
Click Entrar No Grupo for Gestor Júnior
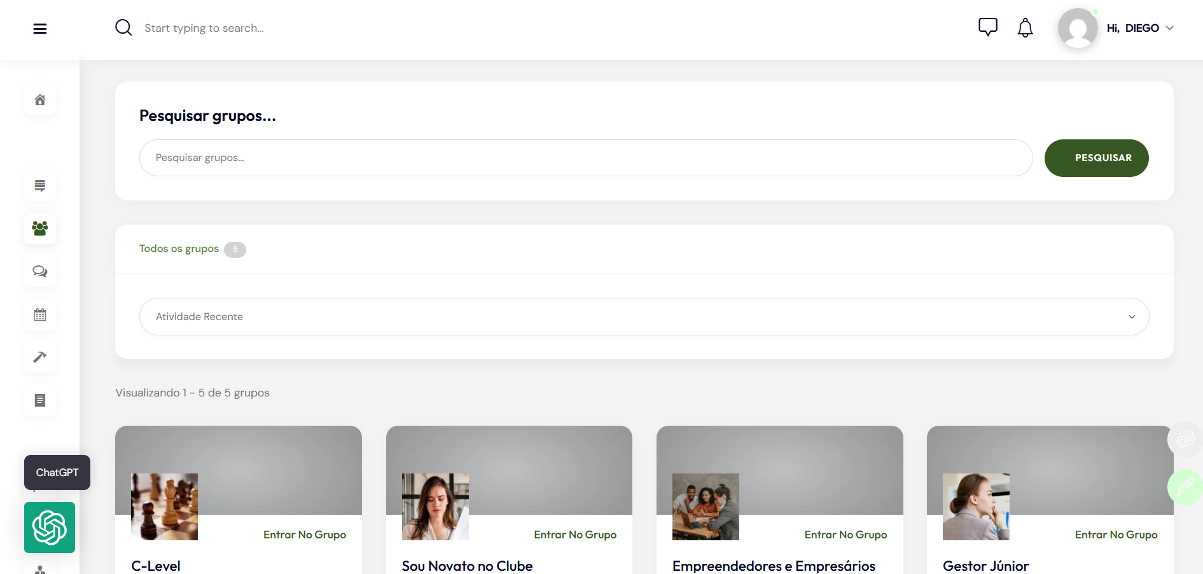[1116, 535]
